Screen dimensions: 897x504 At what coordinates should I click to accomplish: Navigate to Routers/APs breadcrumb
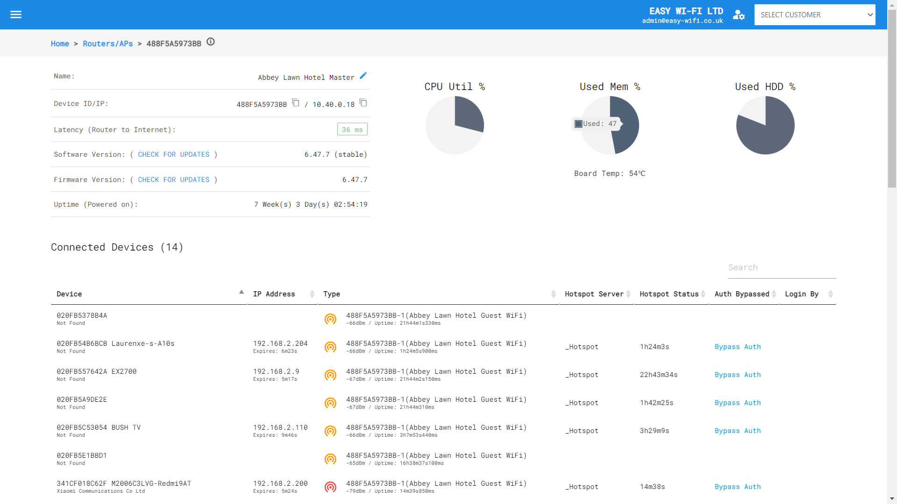pyautogui.click(x=108, y=43)
